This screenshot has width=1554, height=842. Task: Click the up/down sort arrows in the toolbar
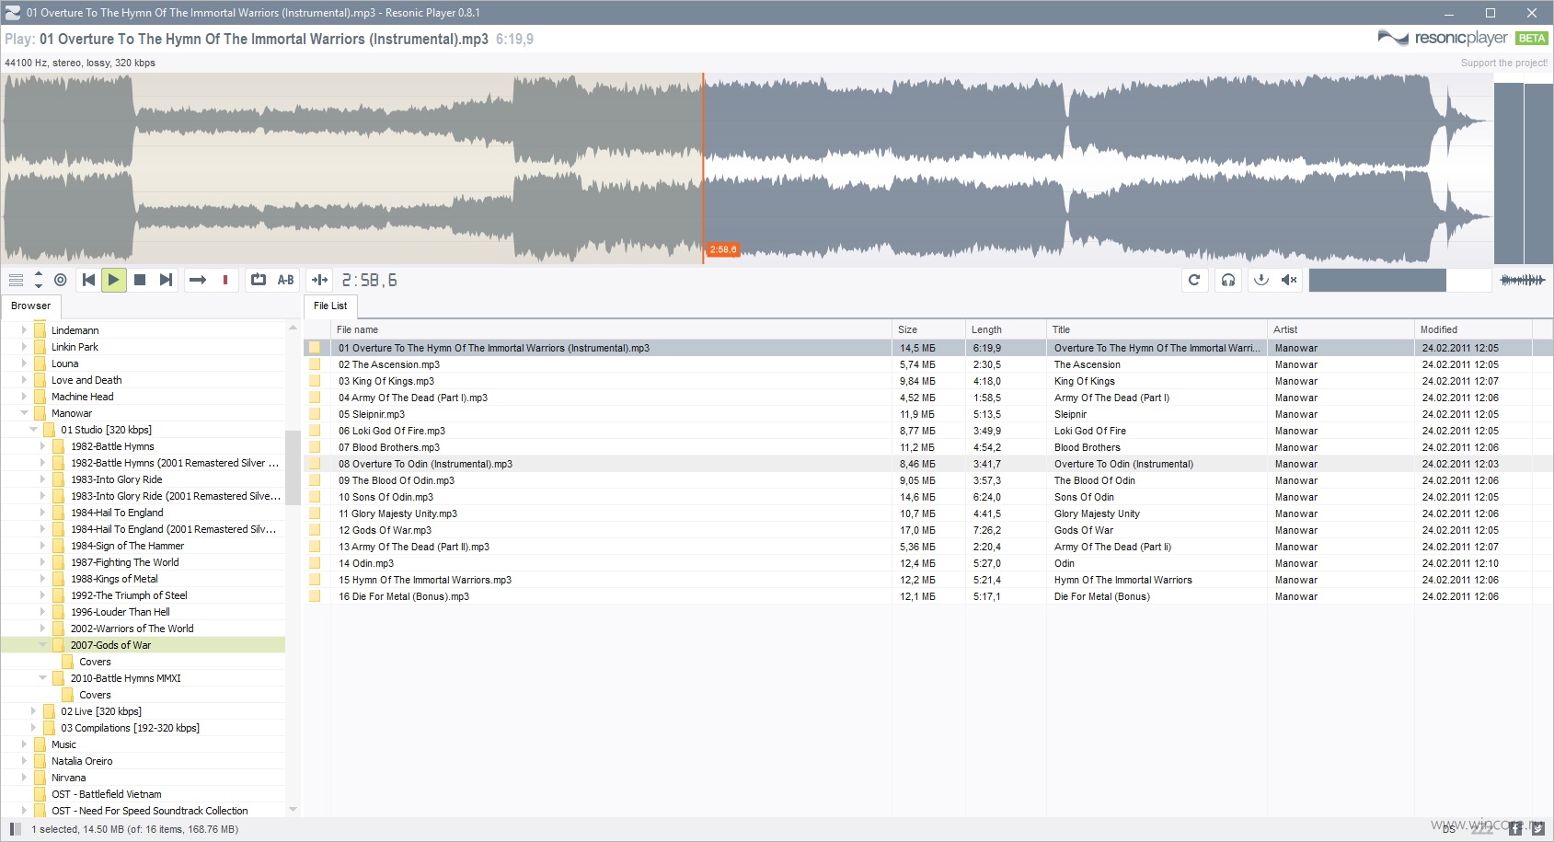(39, 280)
